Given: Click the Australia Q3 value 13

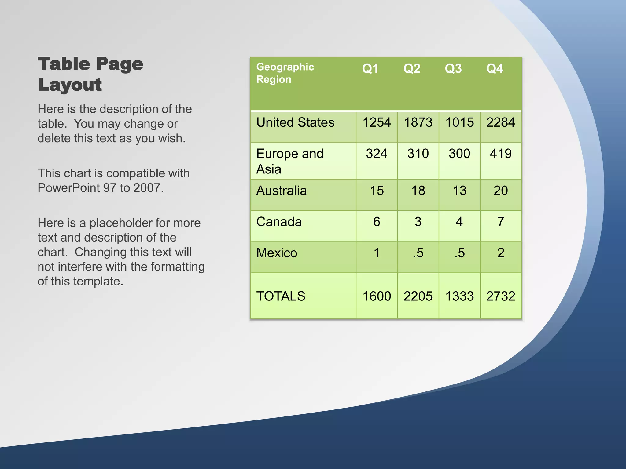Looking at the screenshot, I should tap(459, 191).
